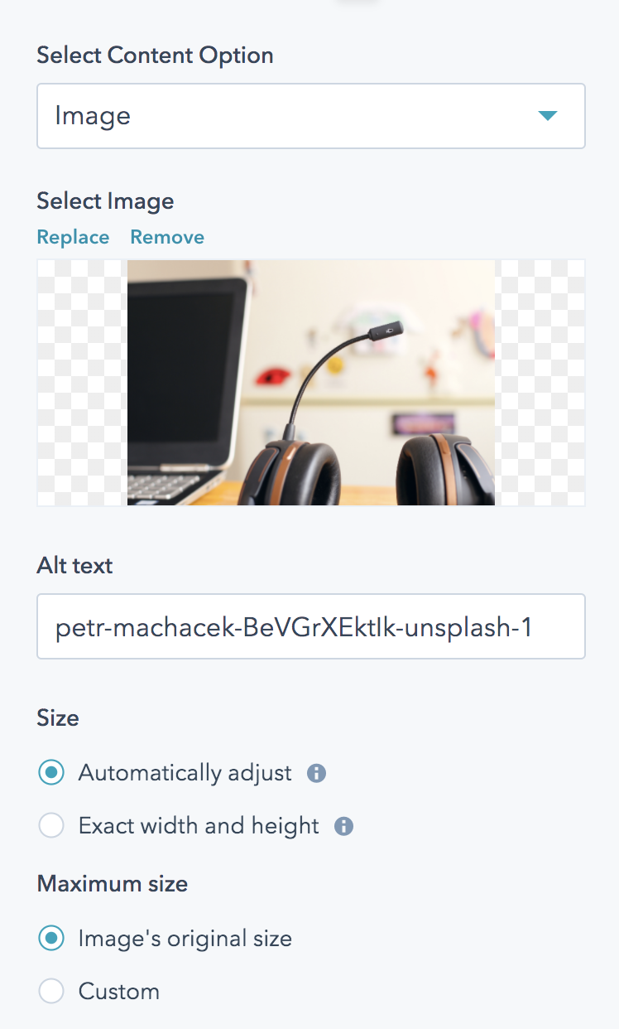
Task: Click the "Image's original size" label text
Action: click(x=185, y=939)
